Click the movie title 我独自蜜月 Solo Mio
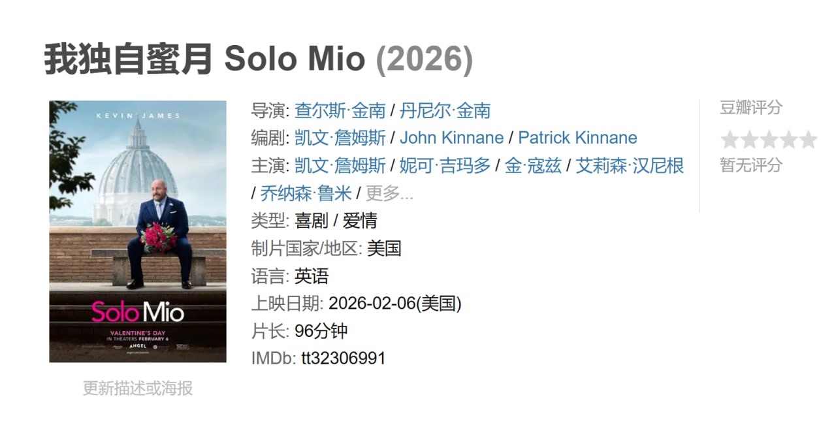The width and height of the screenshot is (836, 427). click(x=204, y=59)
